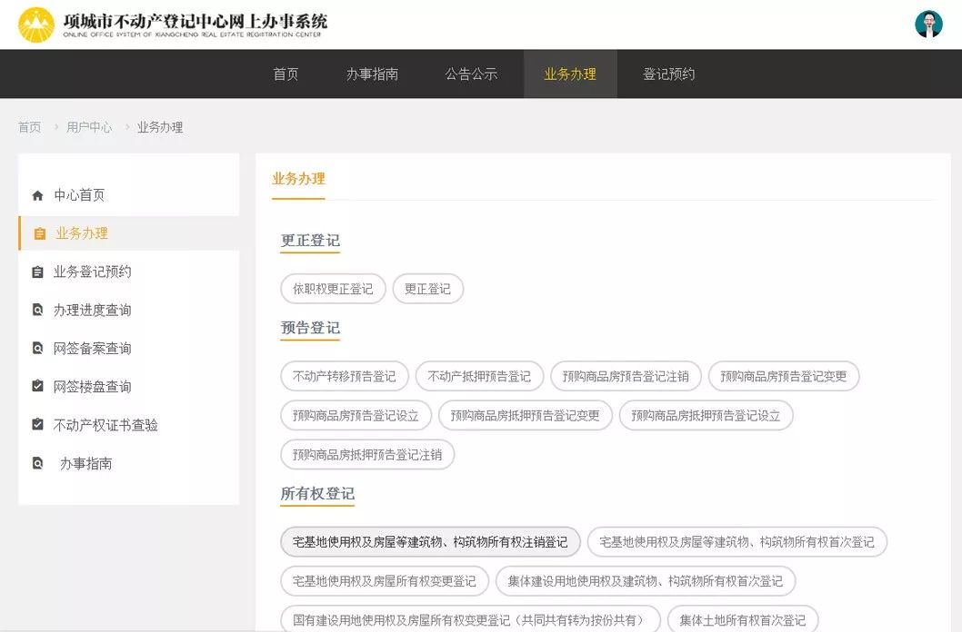This screenshot has width=962, height=632.
Task: Open the user avatar at top right
Action: pos(927,24)
